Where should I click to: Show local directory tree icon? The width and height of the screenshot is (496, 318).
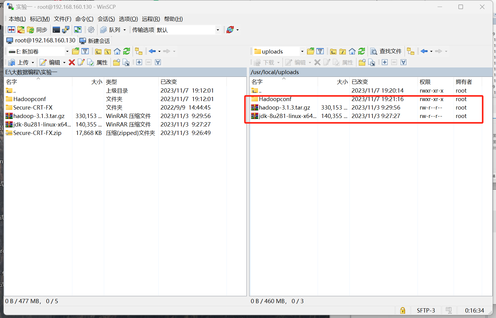139,51
